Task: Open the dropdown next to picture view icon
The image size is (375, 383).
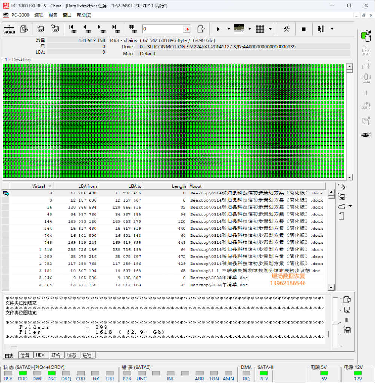Action: (250, 29)
